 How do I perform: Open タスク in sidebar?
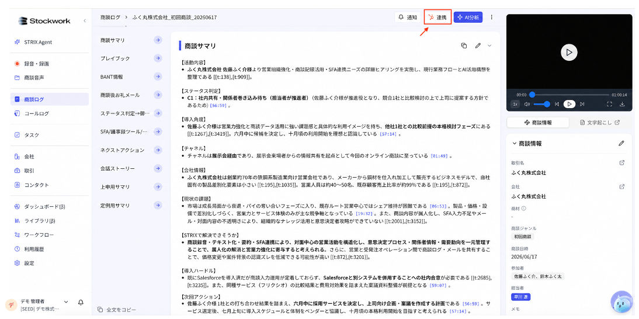(49, 135)
